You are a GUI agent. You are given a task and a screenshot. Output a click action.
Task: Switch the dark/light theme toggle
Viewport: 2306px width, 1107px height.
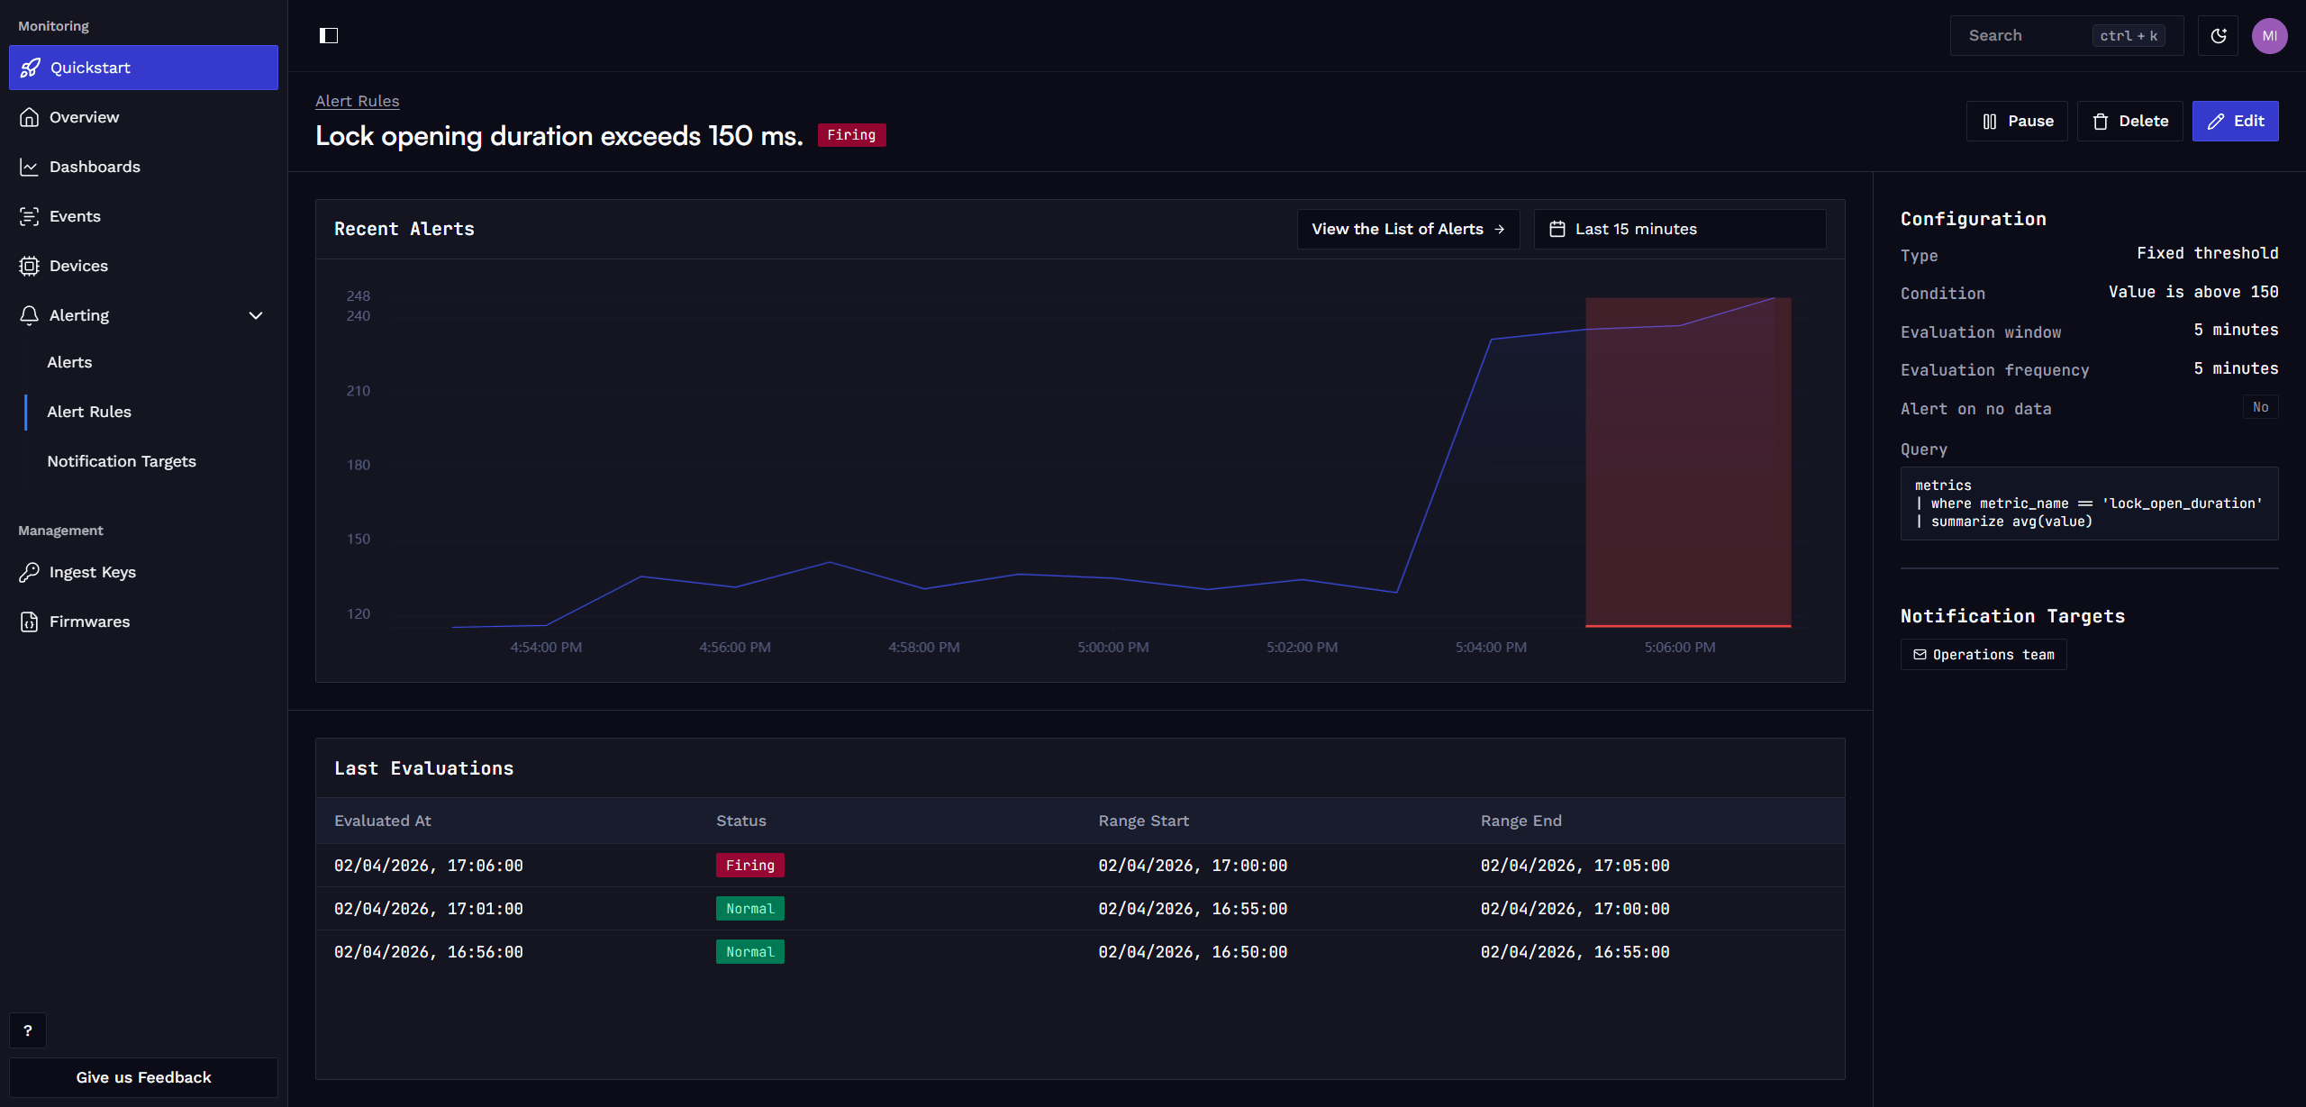pyautogui.click(x=2218, y=35)
